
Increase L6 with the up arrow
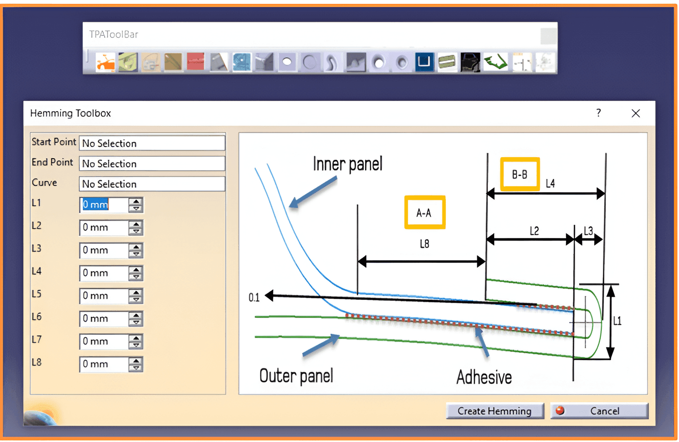(136, 315)
